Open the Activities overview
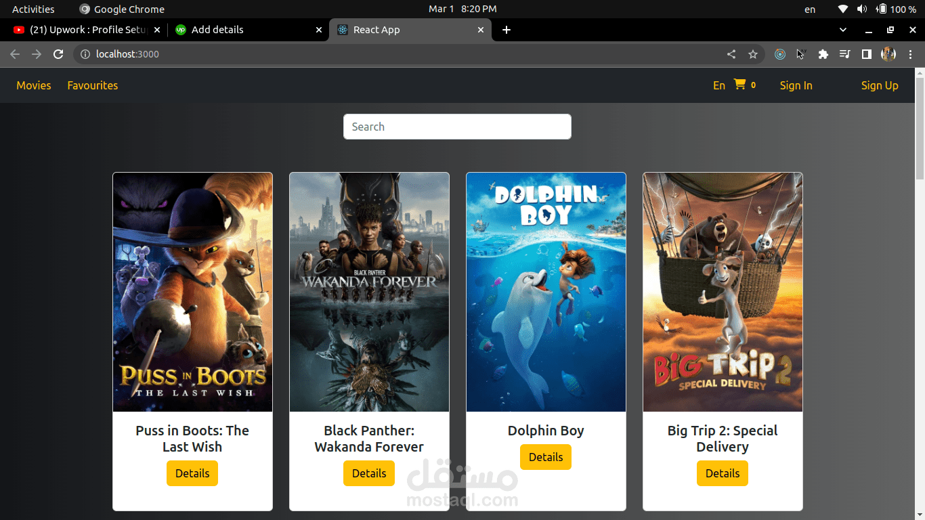This screenshot has height=520, width=925. [33, 9]
